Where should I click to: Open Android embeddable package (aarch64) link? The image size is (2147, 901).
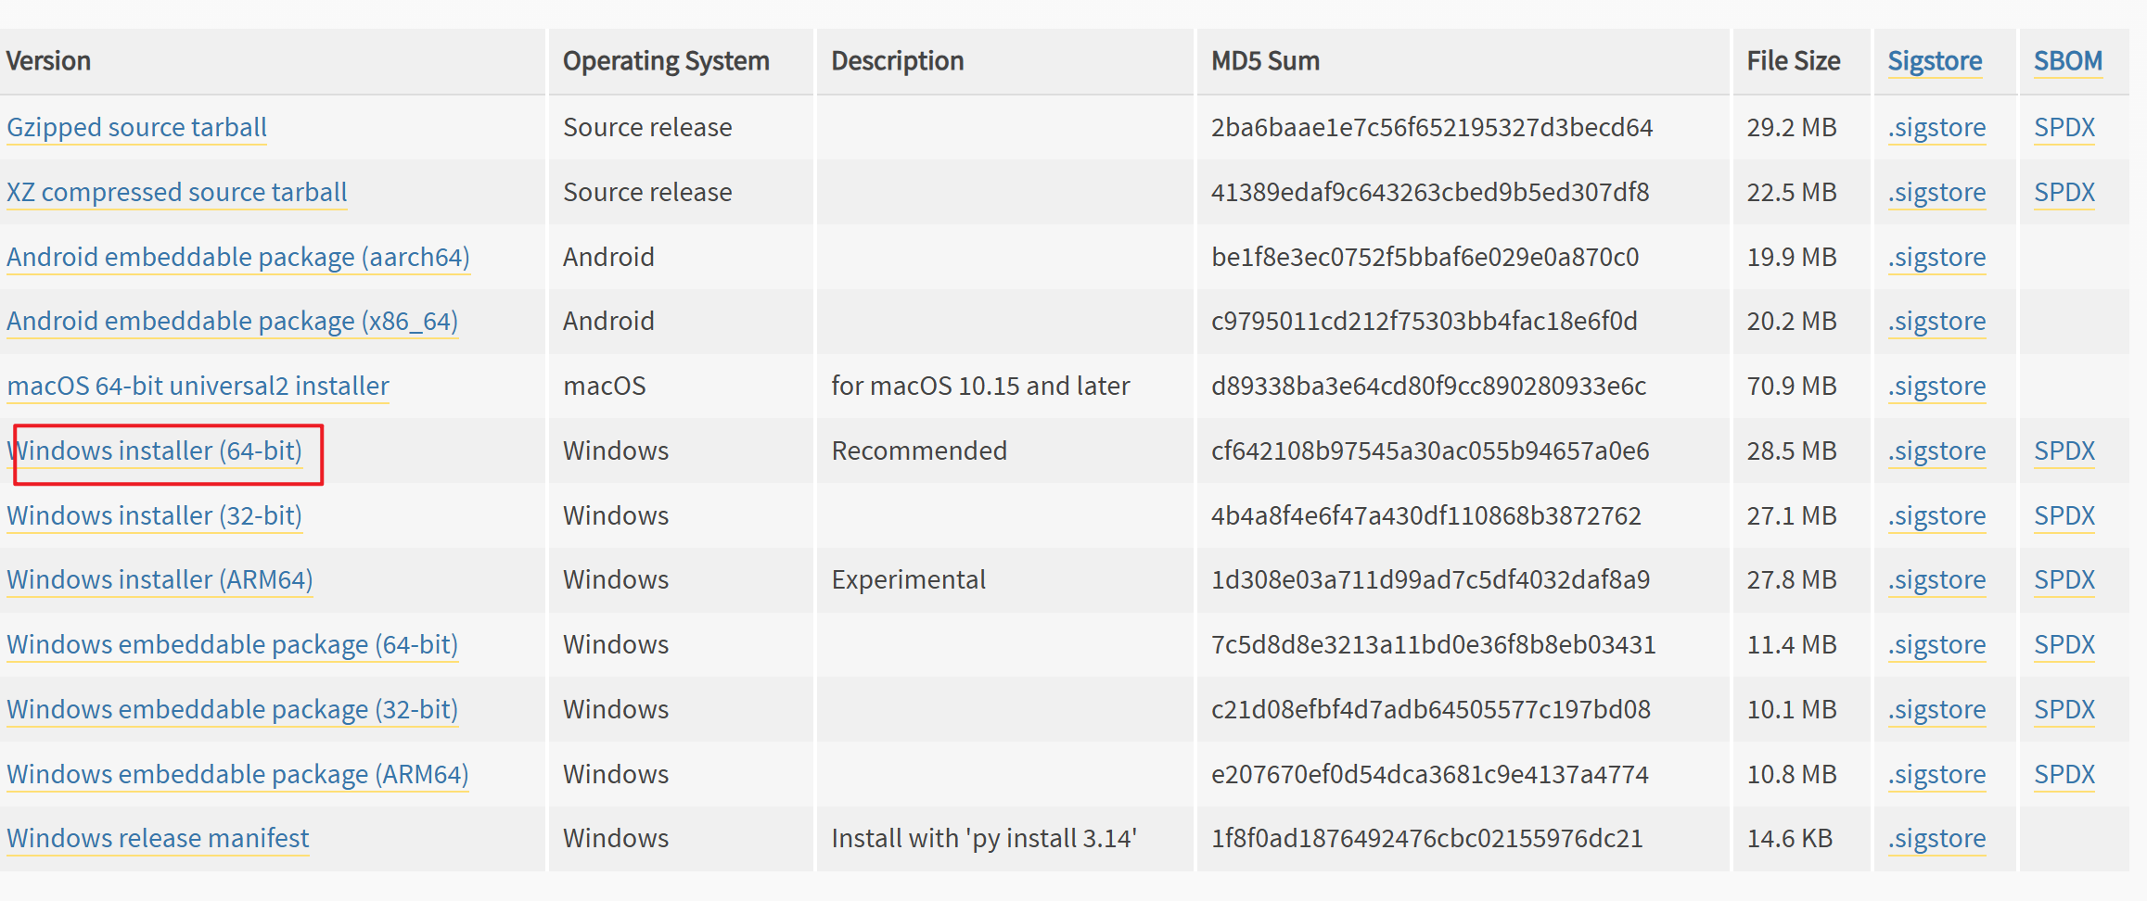(x=237, y=257)
